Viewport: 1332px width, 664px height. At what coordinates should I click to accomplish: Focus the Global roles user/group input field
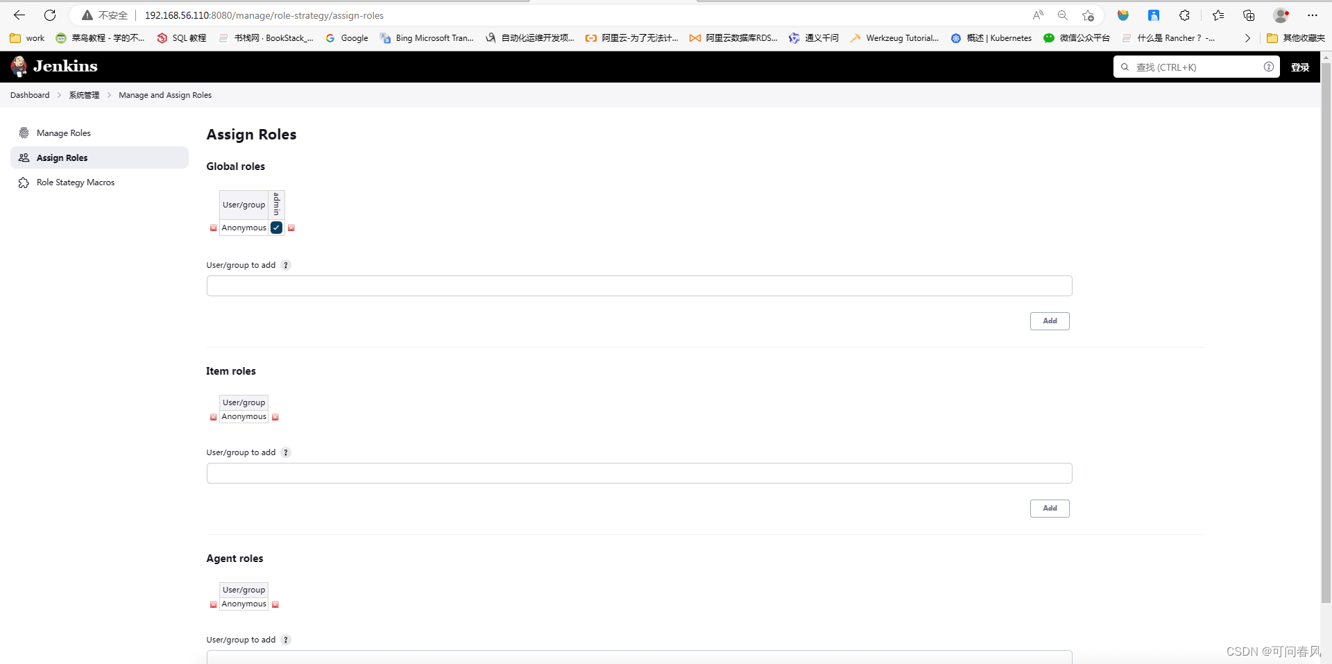pyautogui.click(x=639, y=286)
